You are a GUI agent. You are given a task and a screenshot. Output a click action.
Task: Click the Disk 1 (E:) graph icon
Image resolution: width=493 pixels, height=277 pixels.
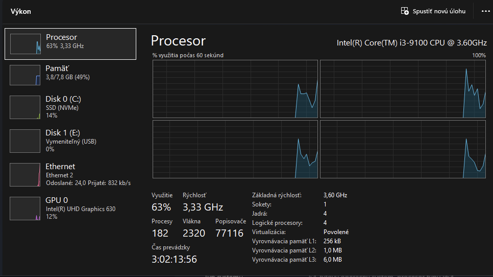click(x=25, y=141)
